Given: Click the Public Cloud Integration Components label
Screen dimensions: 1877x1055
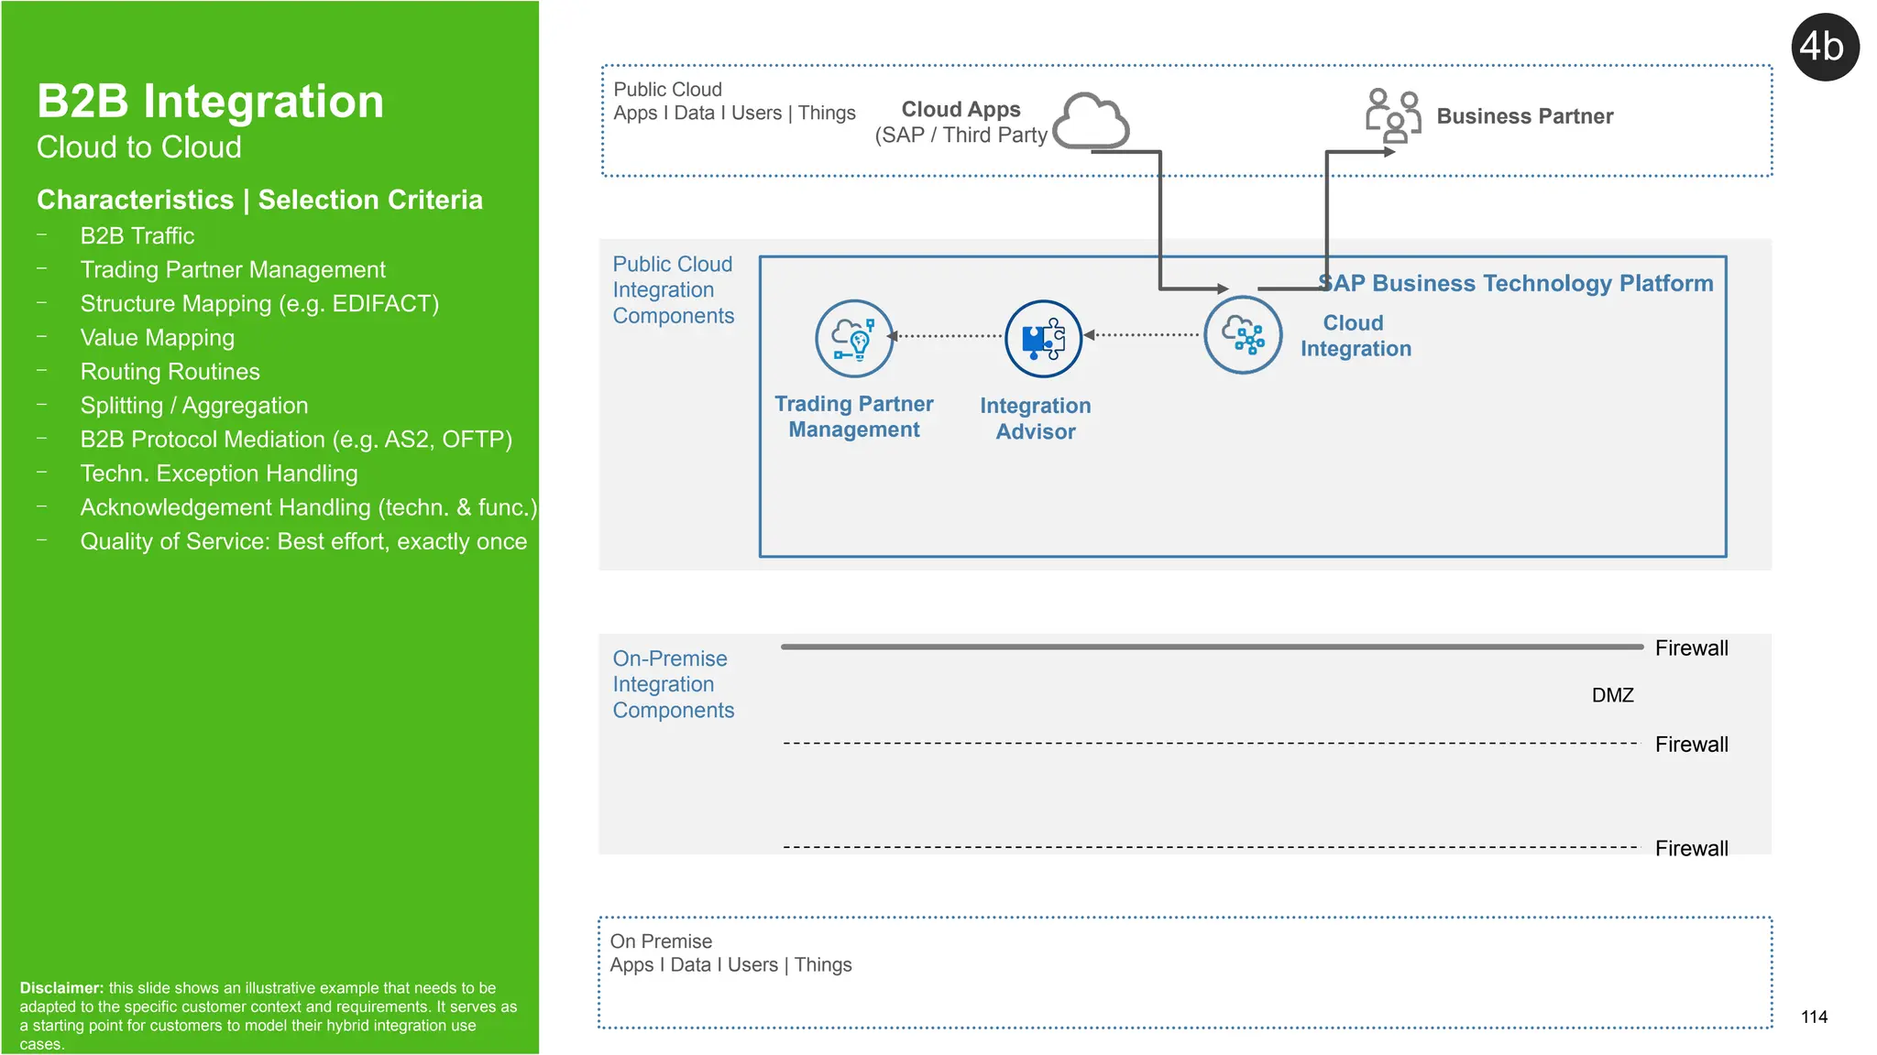Looking at the screenshot, I should coord(673,289).
